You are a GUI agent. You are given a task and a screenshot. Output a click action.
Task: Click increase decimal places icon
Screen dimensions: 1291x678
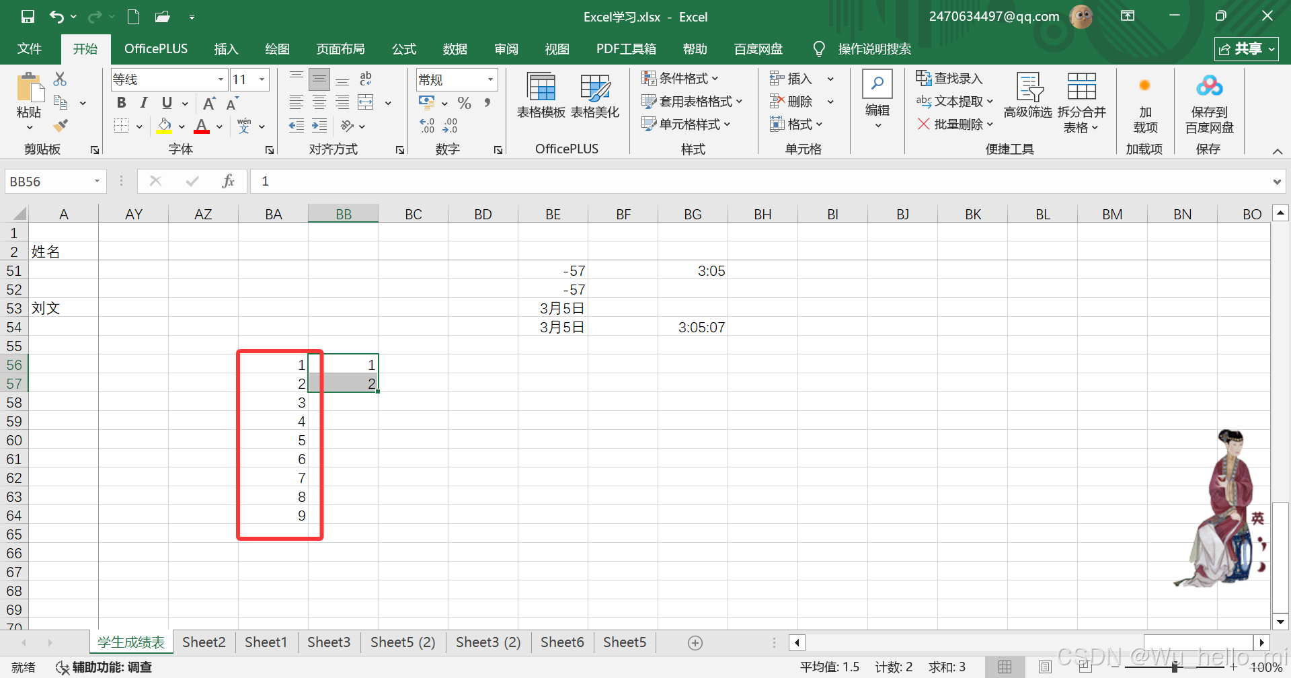(x=427, y=126)
